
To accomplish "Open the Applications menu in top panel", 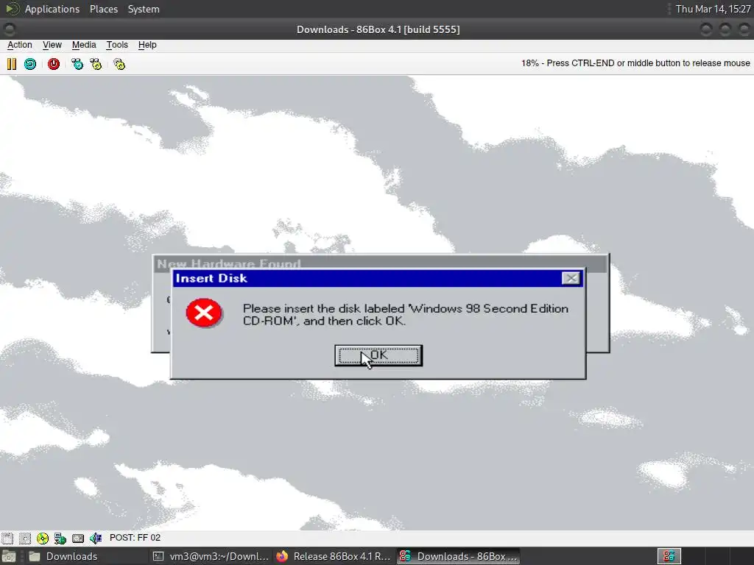I will (x=52, y=9).
